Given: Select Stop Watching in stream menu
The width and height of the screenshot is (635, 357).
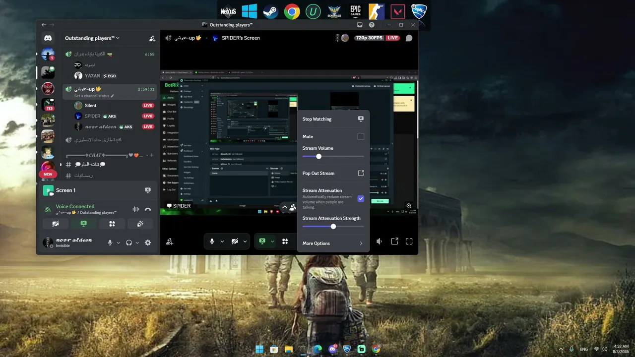Looking at the screenshot, I should pos(333,119).
